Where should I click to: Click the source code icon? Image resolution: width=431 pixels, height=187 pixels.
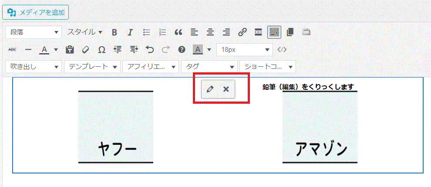pyautogui.click(x=282, y=50)
